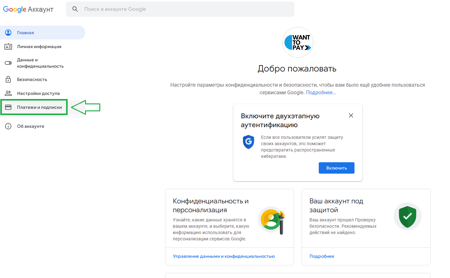450x278 pixels.
Task: Click the Личная информация ID card icon
Action: tap(8, 46)
